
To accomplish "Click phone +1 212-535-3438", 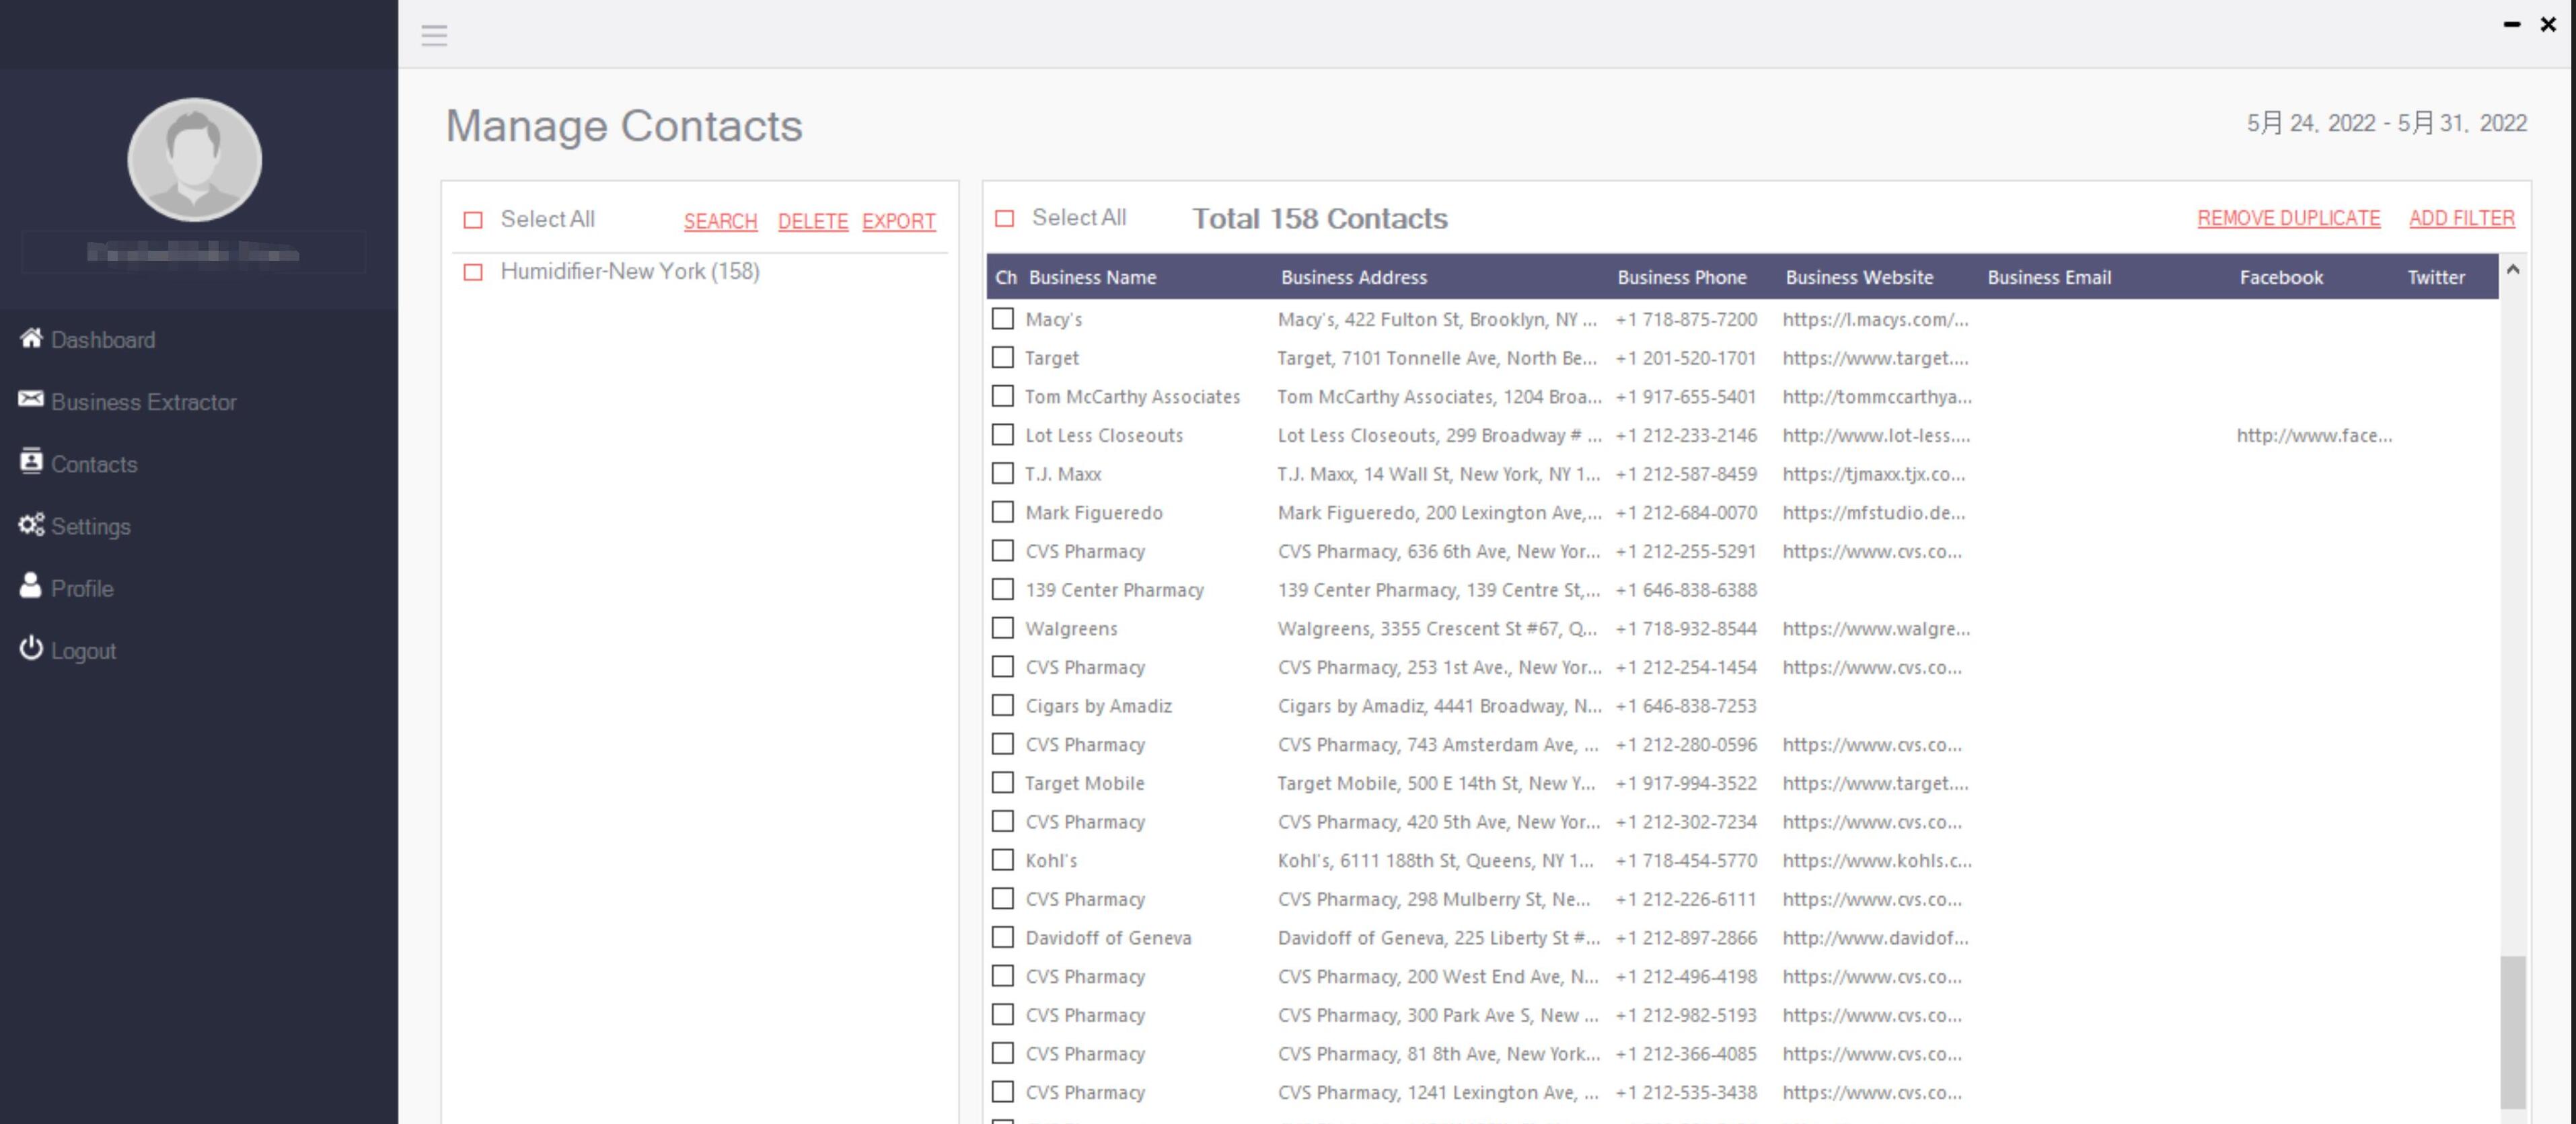I will pos(1686,1092).
